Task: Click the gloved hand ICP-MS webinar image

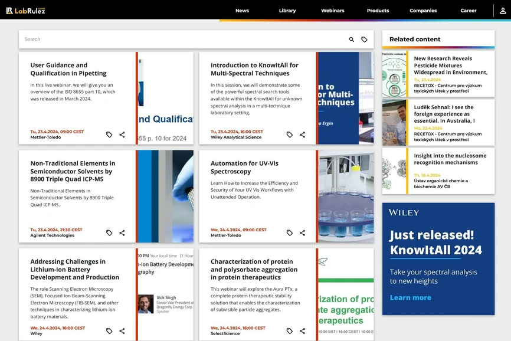Action: point(166,196)
